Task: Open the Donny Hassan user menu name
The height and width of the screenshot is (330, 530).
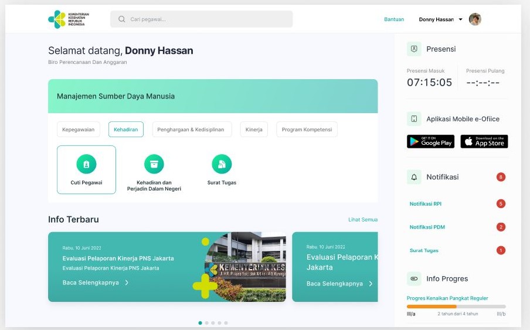Action: (436, 19)
